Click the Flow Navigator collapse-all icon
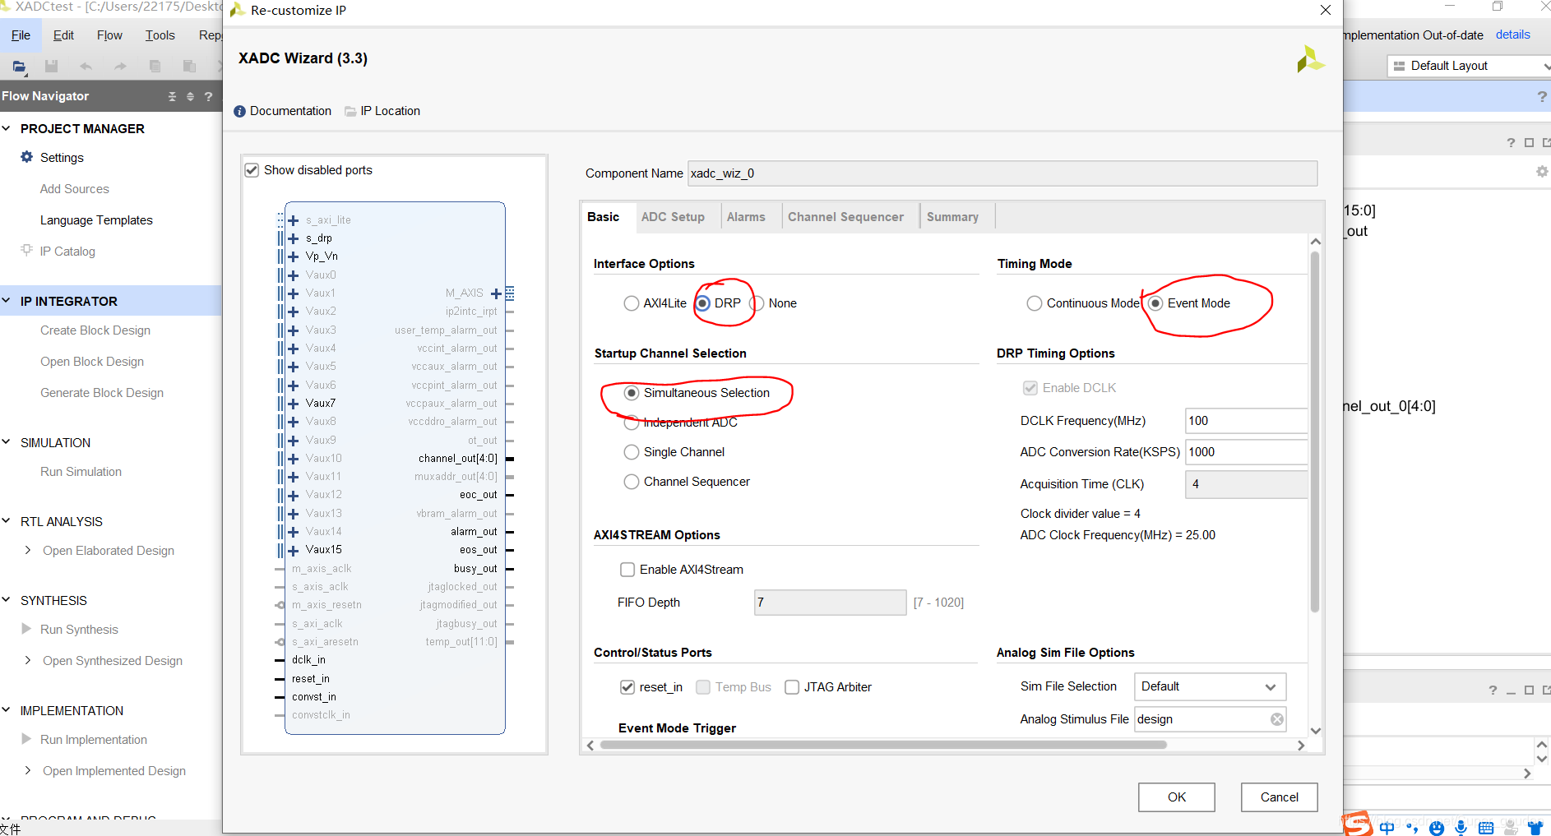Viewport: 1551px width, 836px height. pyautogui.click(x=172, y=96)
